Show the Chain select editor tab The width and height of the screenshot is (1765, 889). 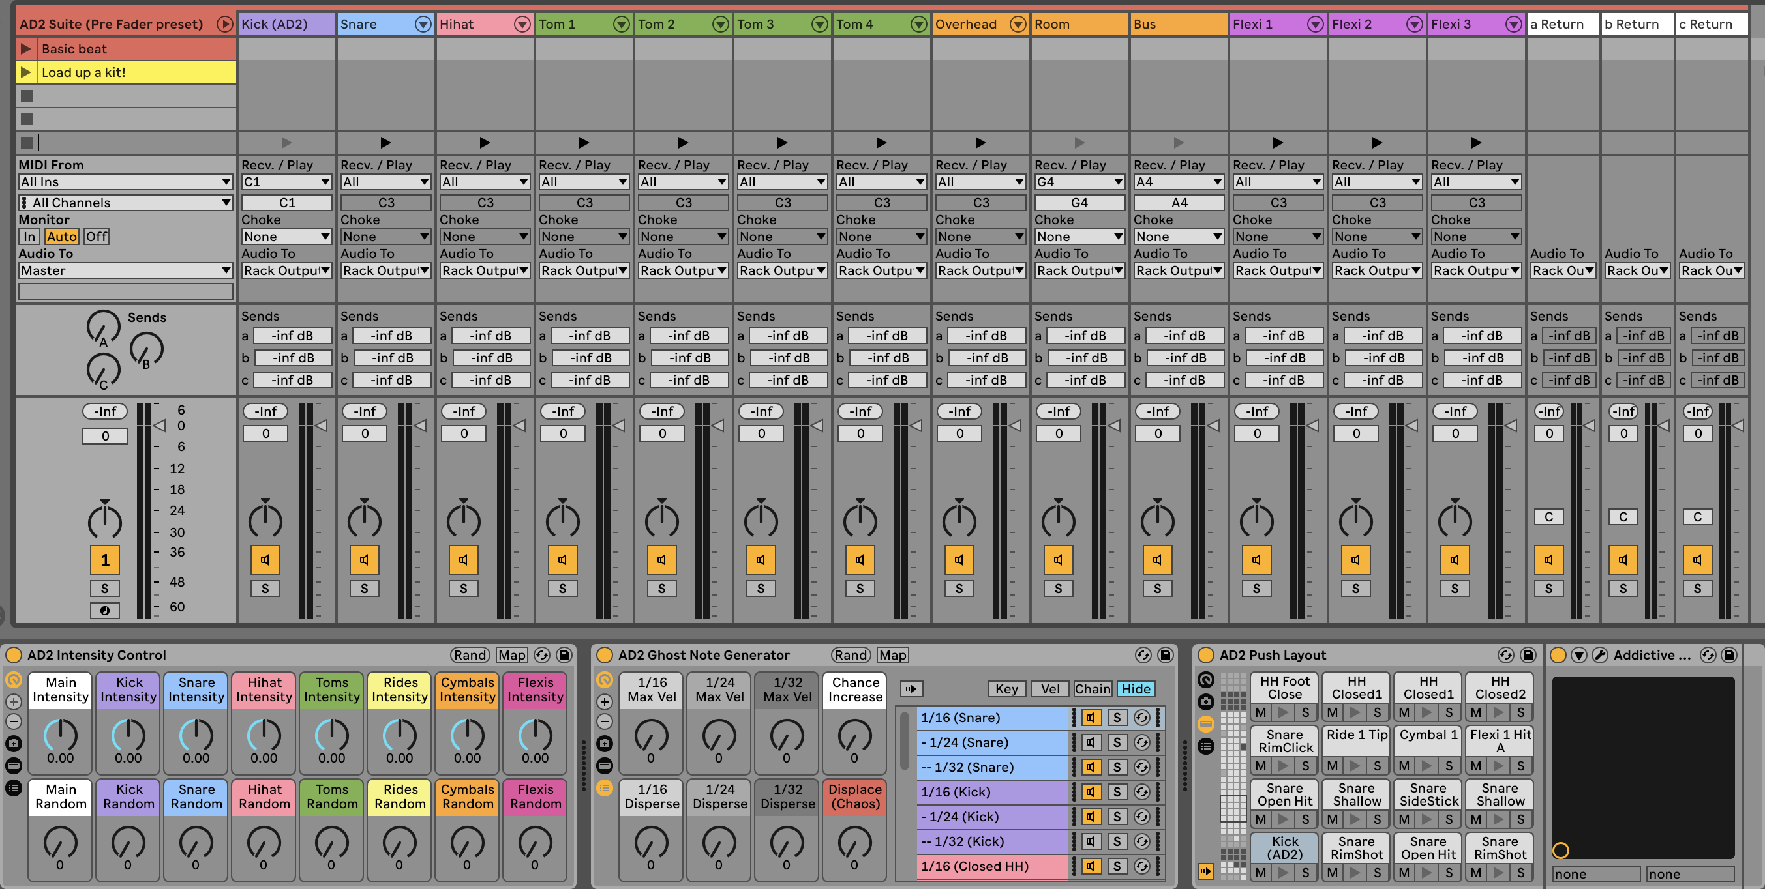[1092, 689]
